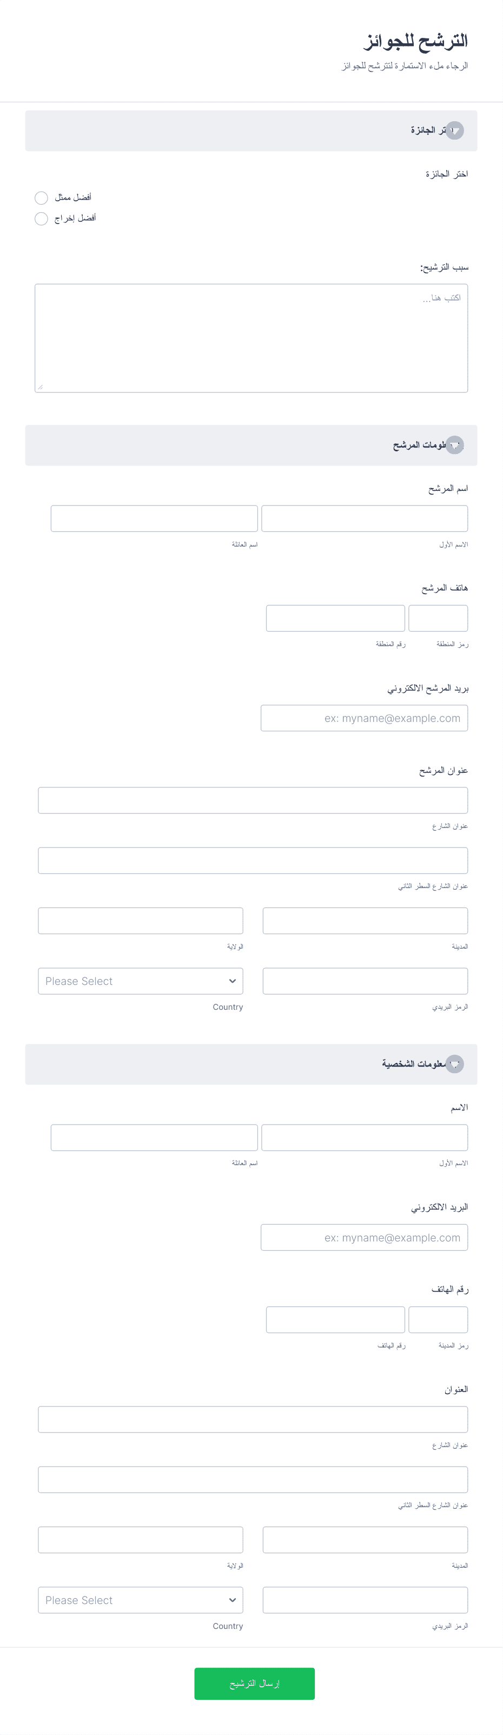Click the resize handle of reason textarea
Viewport: 503px width, 1735px height.
[41, 386]
